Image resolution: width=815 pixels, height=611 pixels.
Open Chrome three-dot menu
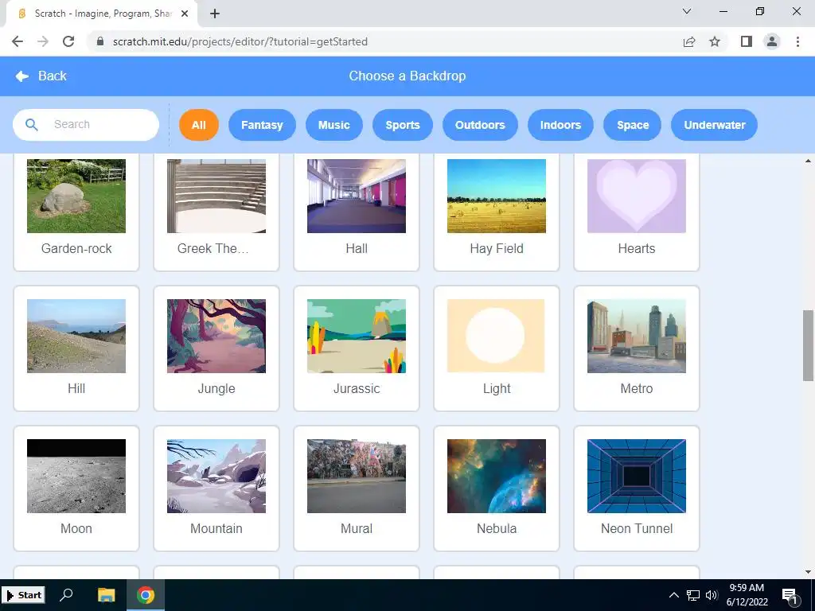(x=797, y=41)
